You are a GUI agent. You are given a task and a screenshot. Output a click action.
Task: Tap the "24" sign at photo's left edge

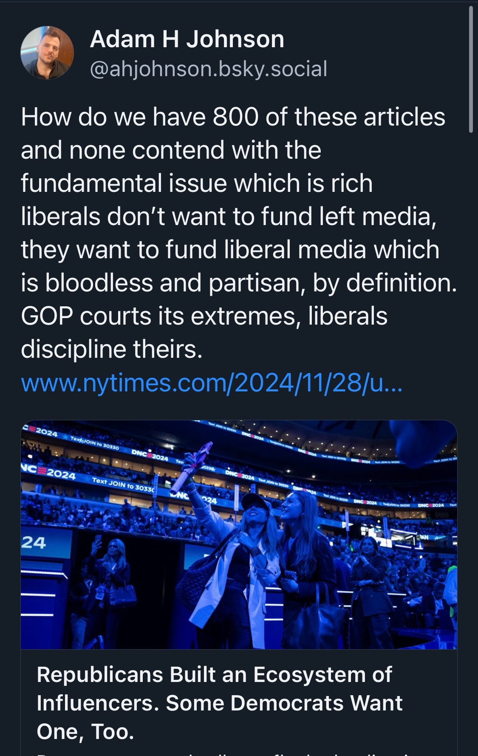34,542
